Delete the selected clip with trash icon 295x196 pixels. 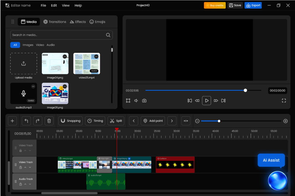pyautogui.click(x=49, y=121)
